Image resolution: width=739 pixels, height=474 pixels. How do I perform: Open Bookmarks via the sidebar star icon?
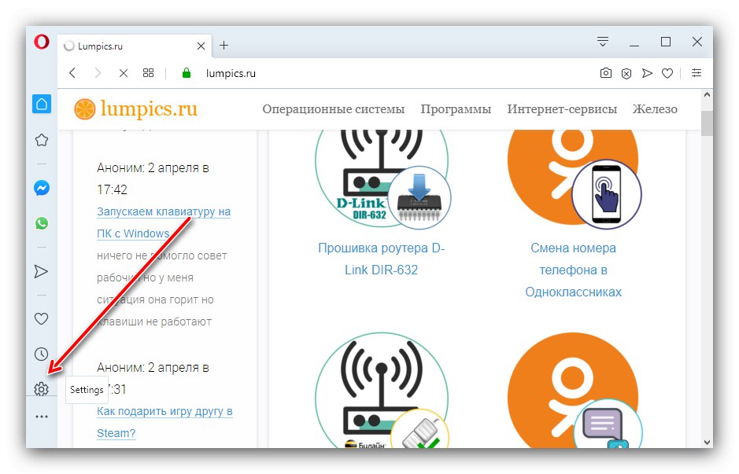[x=42, y=140]
